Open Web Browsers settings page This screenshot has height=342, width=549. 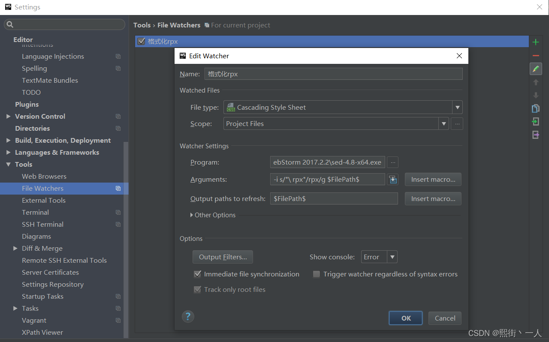coord(44,176)
